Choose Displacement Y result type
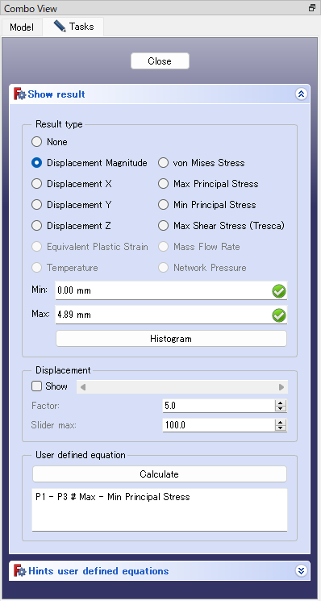321x601 pixels. pyautogui.click(x=37, y=205)
